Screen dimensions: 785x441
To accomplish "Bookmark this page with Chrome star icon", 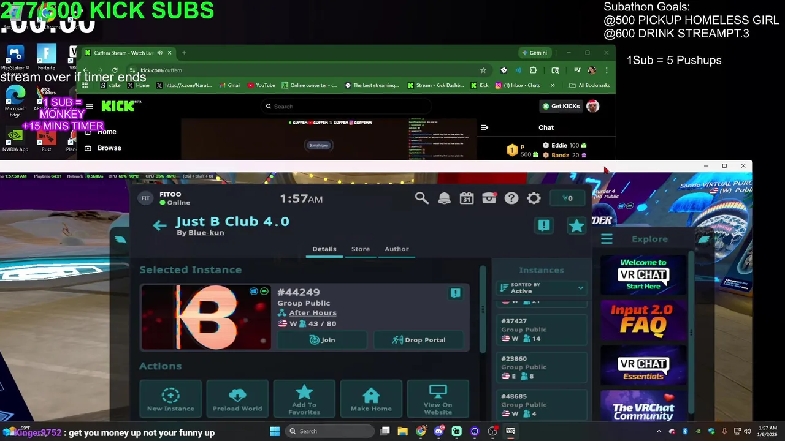I will pos(483,70).
